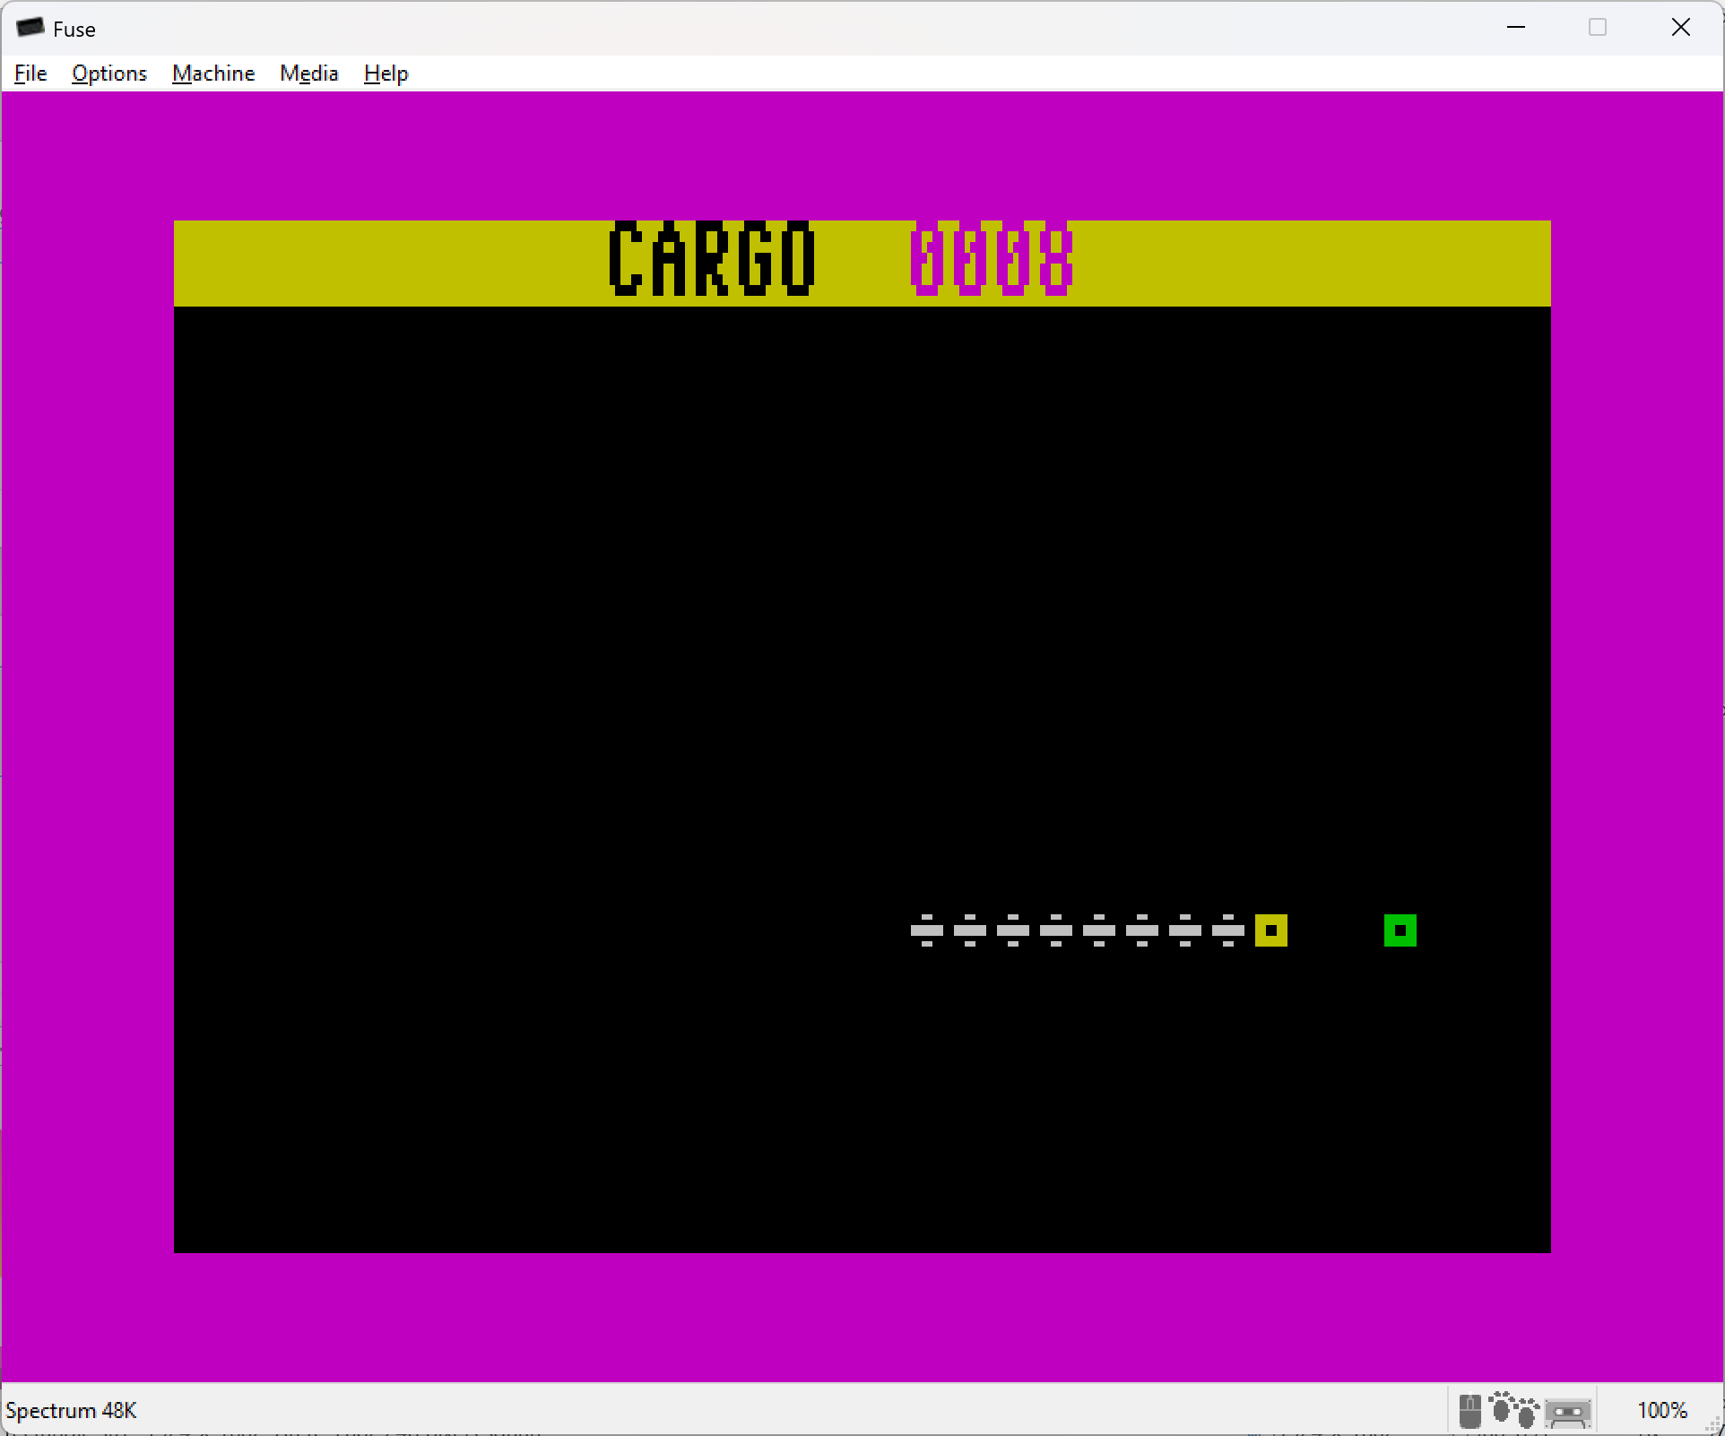
Task: Expand the Machine menu
Action: click(213, 74)
